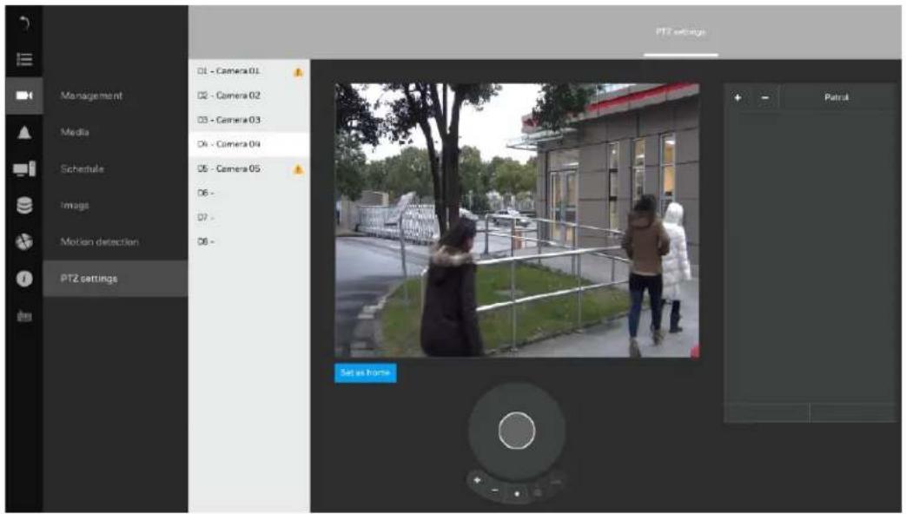Viewport: 906px width, 514px height.
Task: Select empty channel 07 in list
Action: 249,218
